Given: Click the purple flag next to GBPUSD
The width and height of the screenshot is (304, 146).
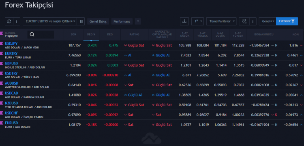Looking at the screenshot, I should point(2,63).
